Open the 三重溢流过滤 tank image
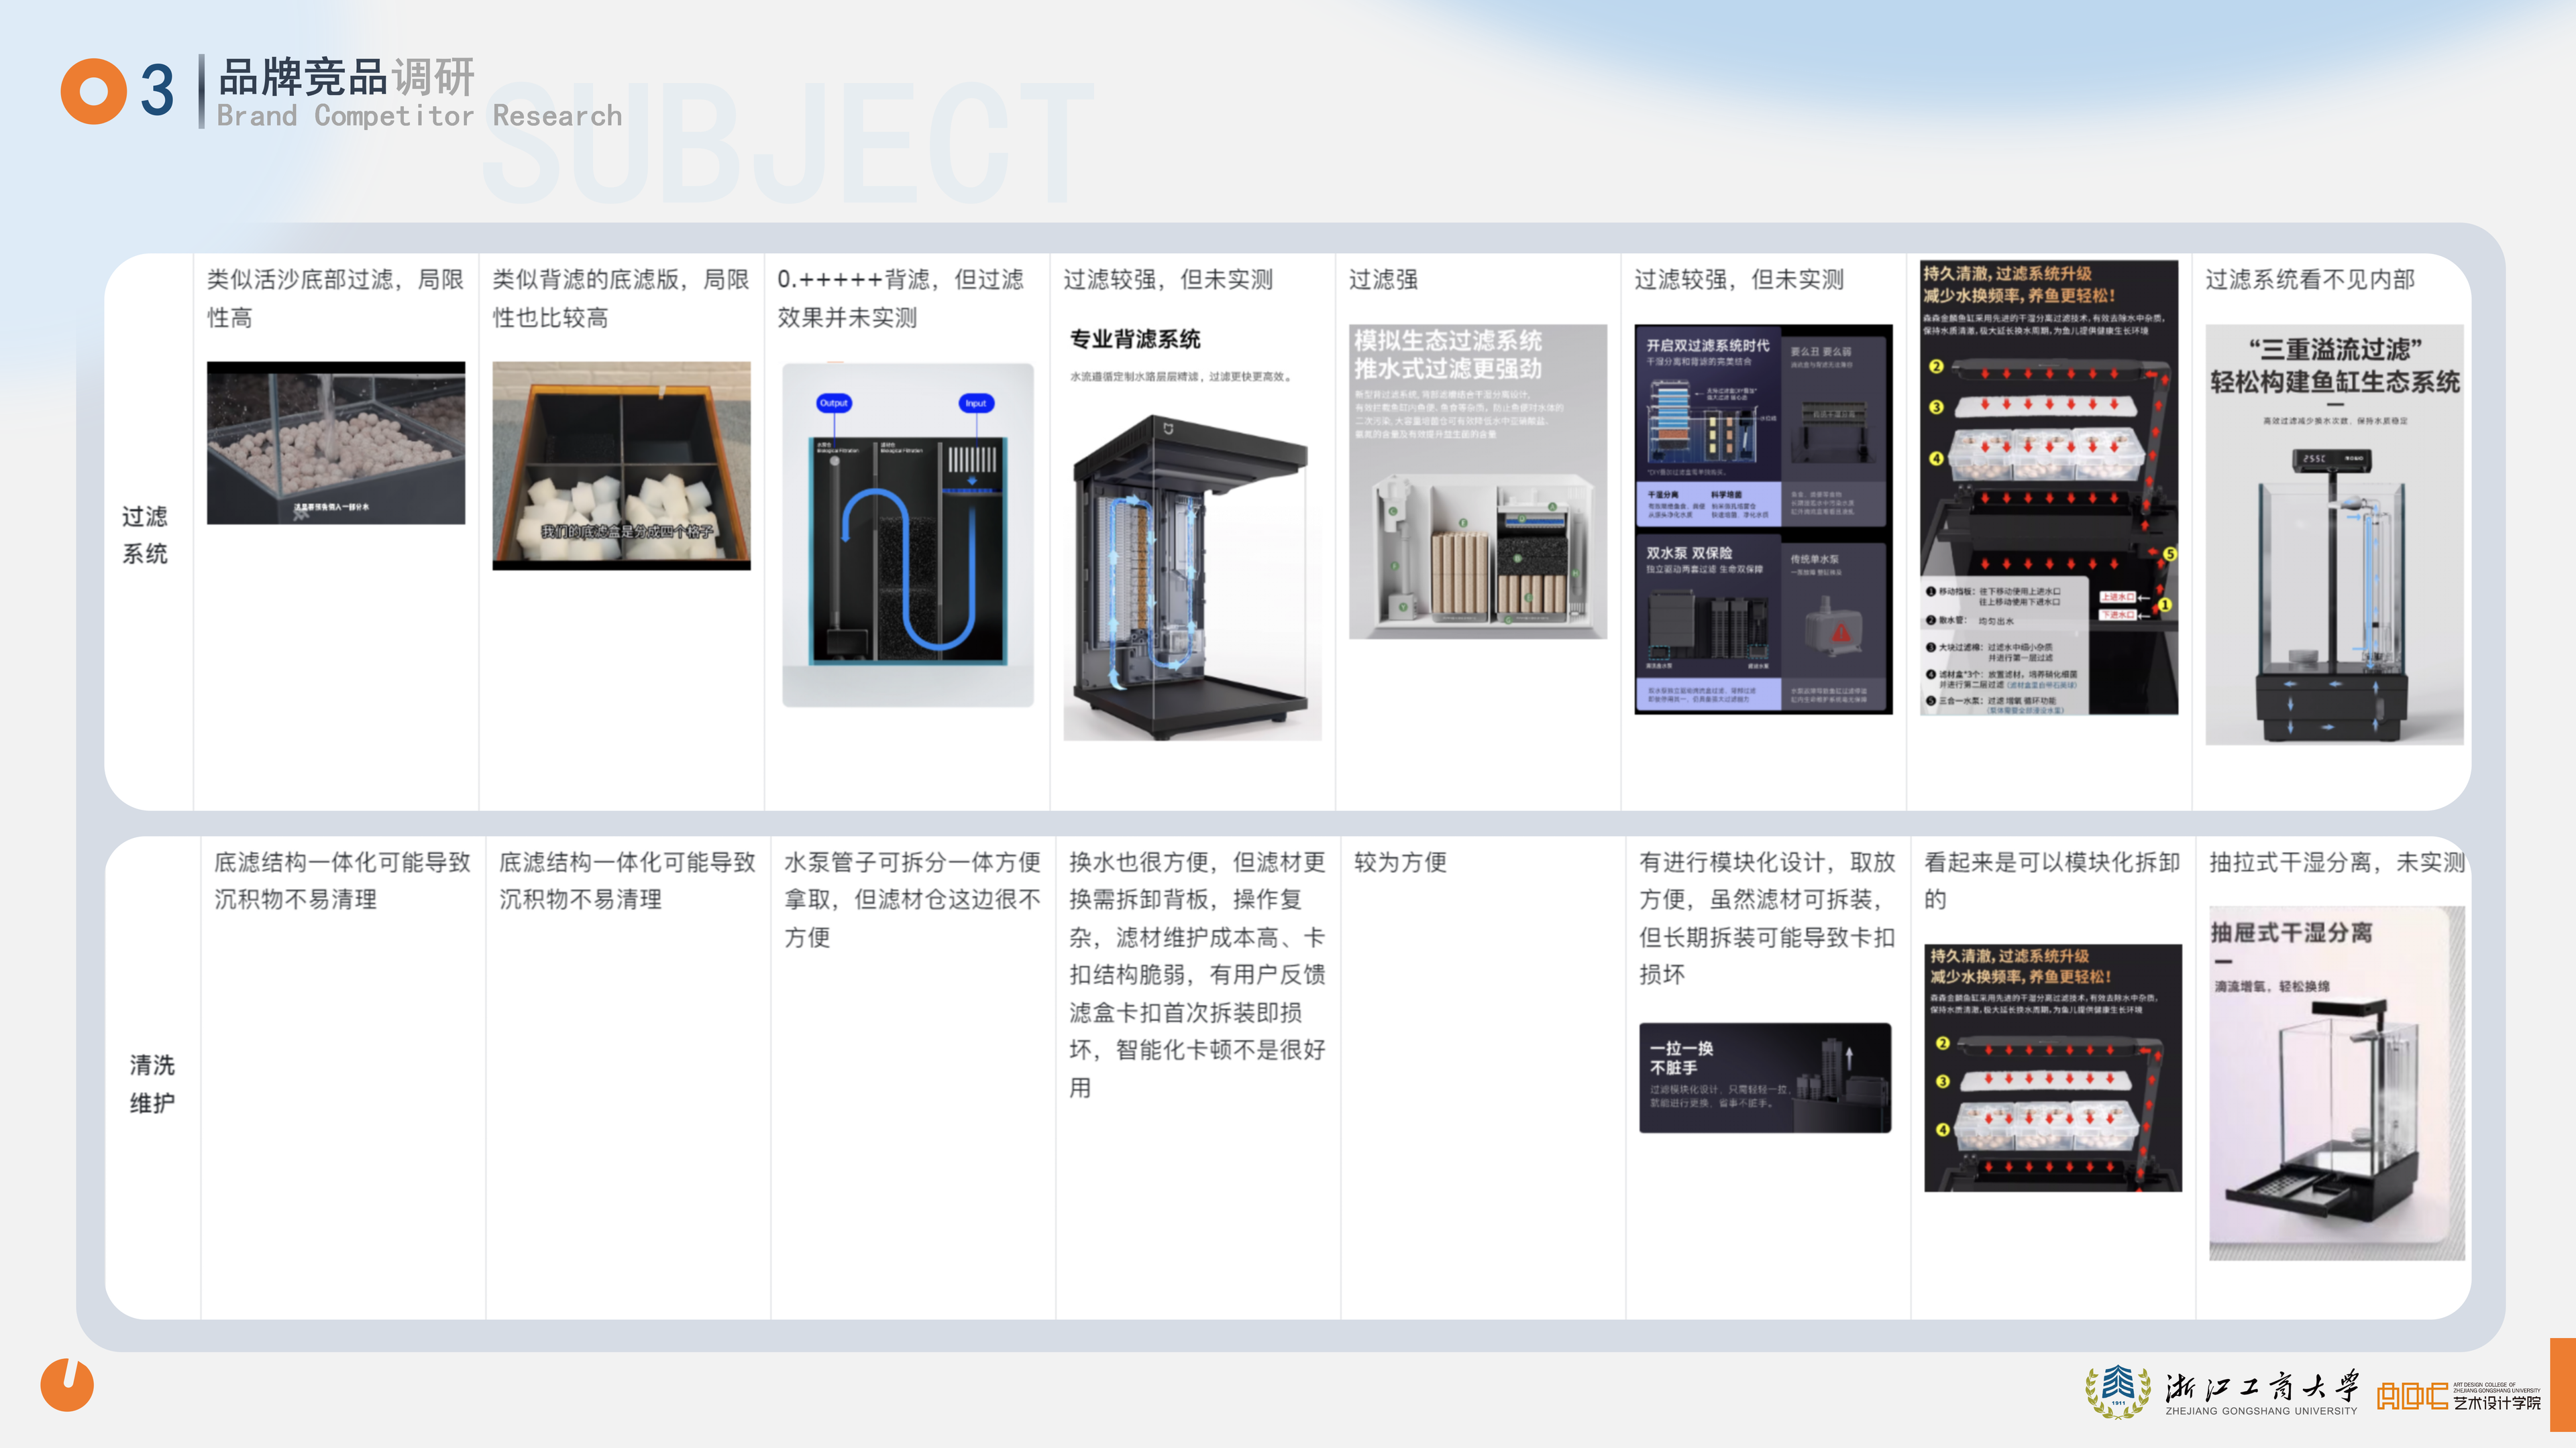This screenshot has height=1448, width=2576. 2334,534
